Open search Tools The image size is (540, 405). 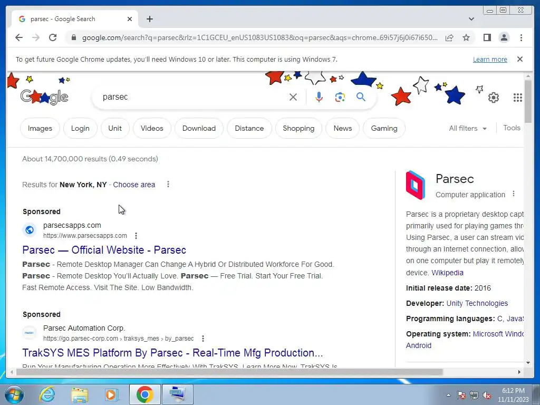[x=512, y=128]
